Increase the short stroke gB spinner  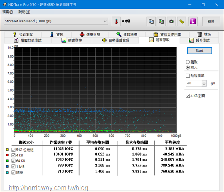(204, 82)
